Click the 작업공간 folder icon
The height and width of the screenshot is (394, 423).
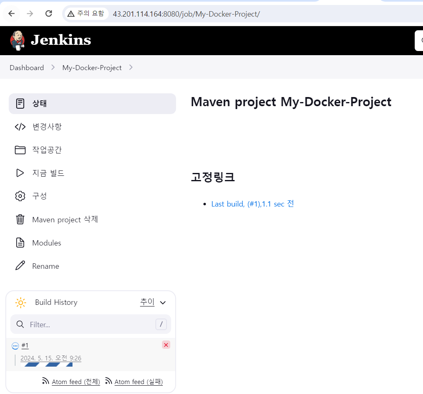click(x=20, y=150)
